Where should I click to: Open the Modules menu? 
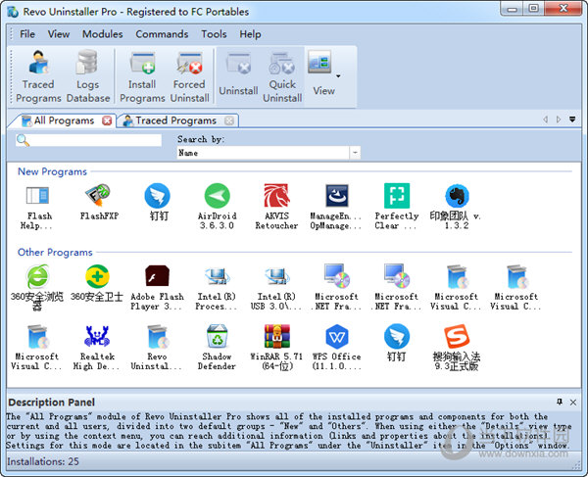(102, 34)
